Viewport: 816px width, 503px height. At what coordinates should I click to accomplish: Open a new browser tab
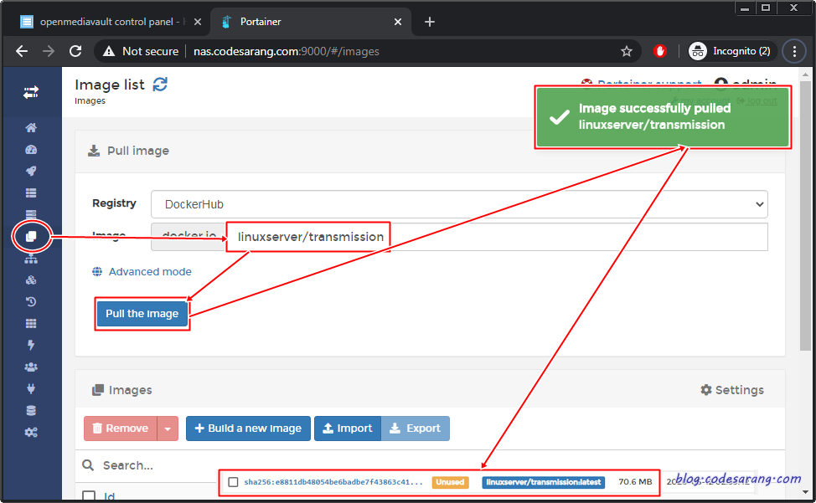pos(429,22)
